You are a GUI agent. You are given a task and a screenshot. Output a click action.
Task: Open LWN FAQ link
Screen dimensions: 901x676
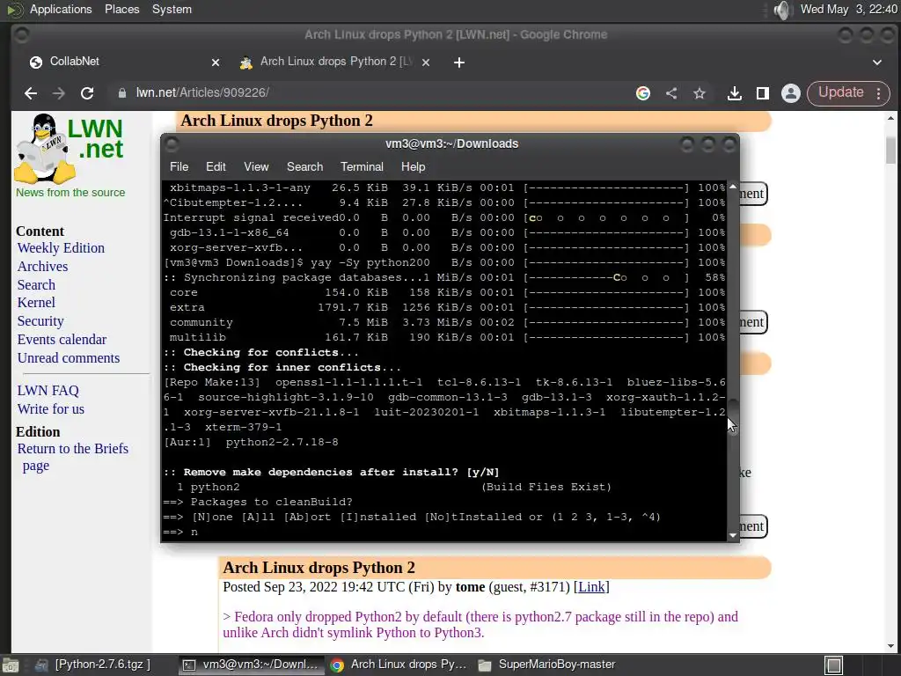tap(48, 391)
